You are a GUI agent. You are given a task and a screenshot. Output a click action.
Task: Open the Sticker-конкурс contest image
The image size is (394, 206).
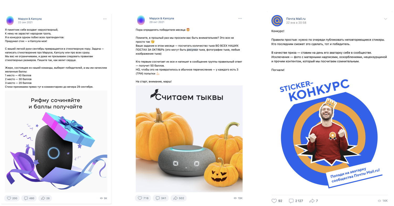[x=329, y=134]
